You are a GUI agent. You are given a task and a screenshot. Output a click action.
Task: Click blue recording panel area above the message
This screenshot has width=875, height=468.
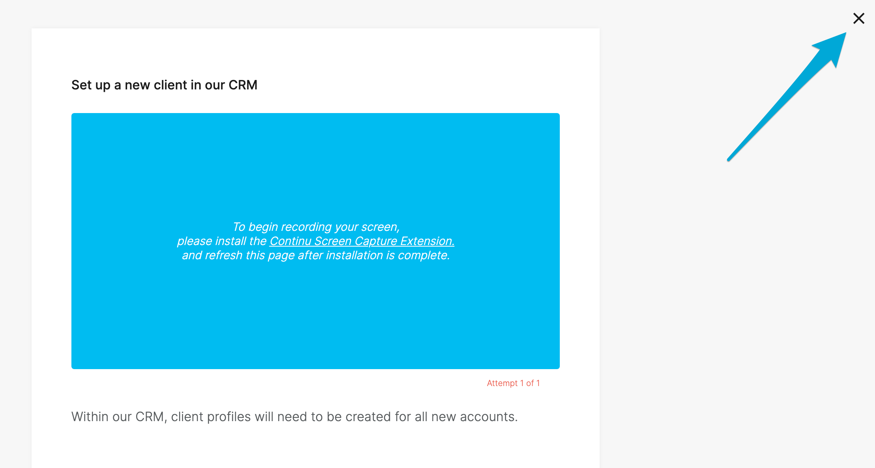pos(316,165)
